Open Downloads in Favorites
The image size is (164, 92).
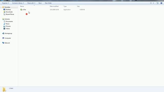(9, 12)
